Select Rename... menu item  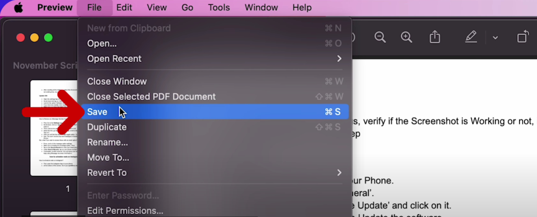[214, 142]
